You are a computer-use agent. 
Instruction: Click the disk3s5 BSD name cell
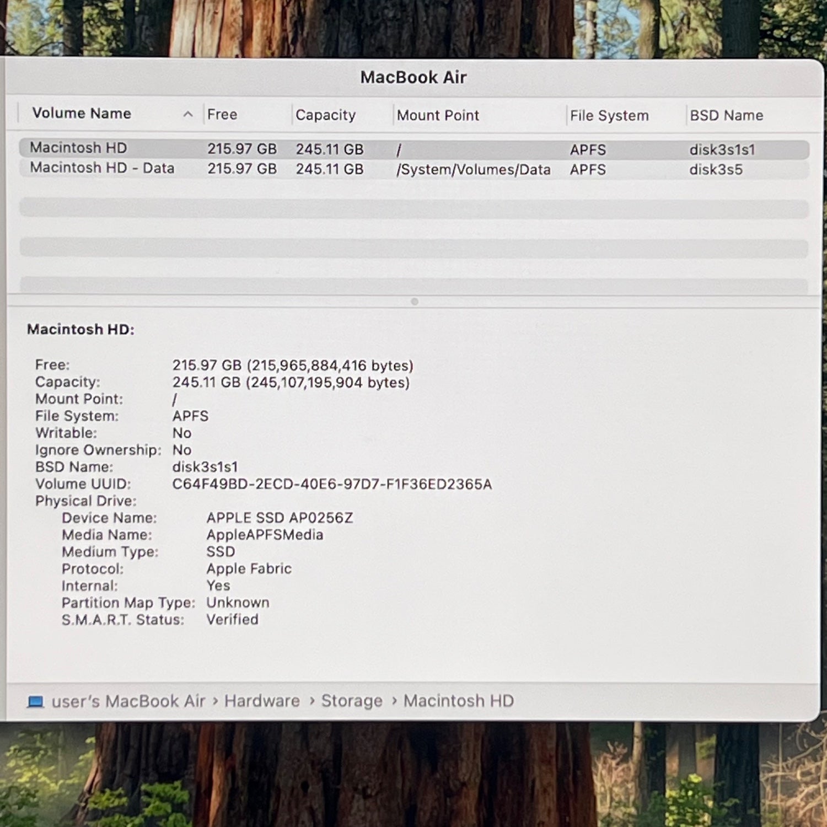pos(716,170)
